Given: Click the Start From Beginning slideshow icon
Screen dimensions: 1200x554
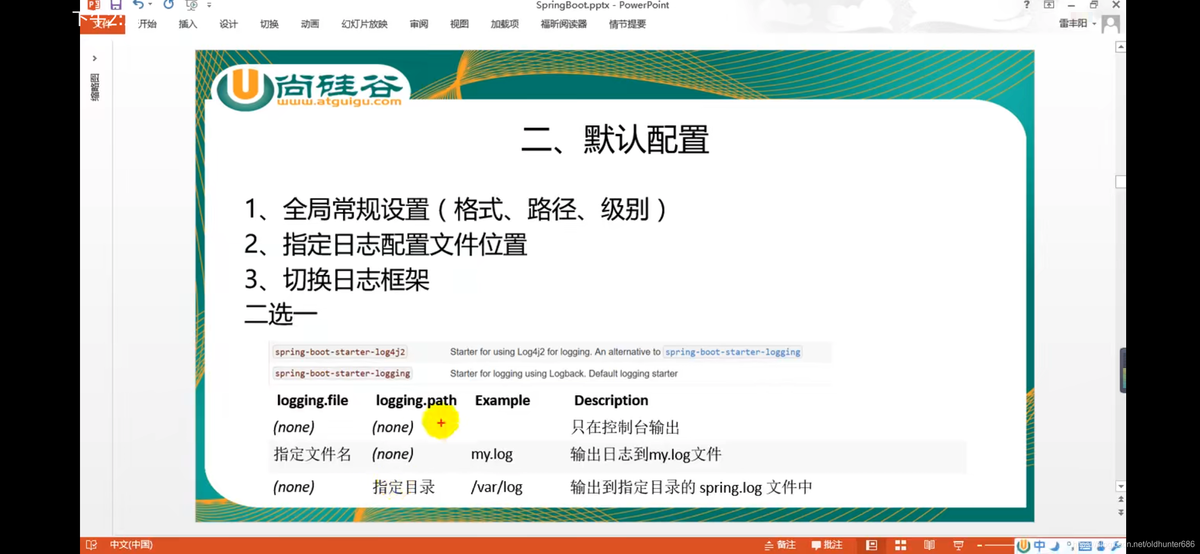Looking at the screenshot, I should [191, 5].
